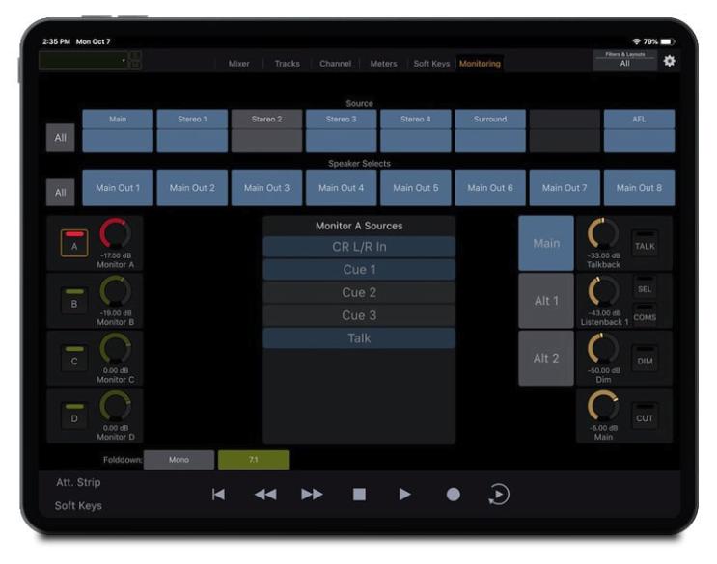The image size is (717, 564).
Task: Toggle the CUT monitor button
Action: [645, 417]
